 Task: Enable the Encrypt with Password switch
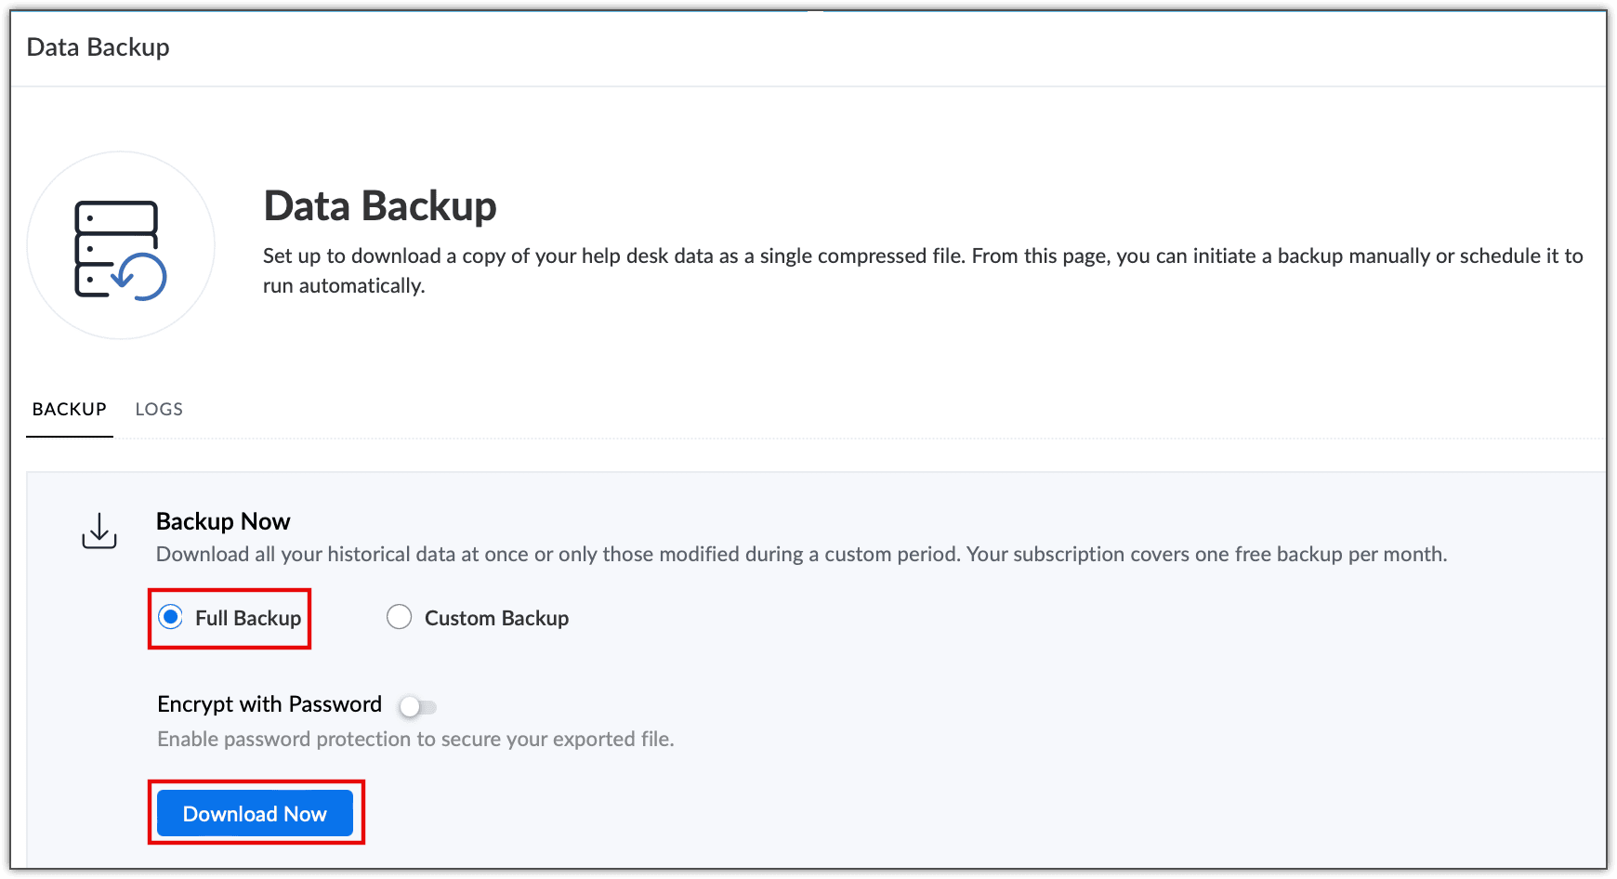point(417,707)
